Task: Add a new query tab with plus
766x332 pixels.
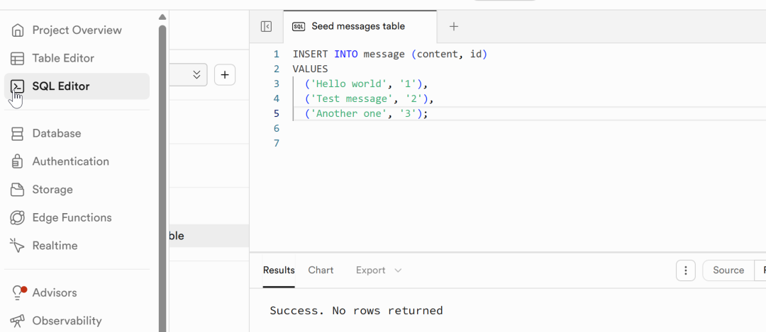Action: [454, 26]
